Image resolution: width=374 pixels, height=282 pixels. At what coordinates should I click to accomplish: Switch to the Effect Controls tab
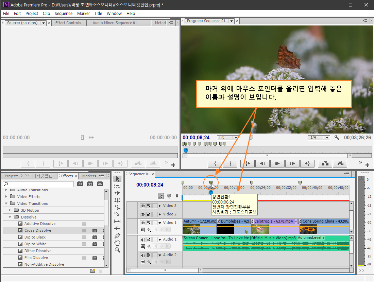point(68,23)
